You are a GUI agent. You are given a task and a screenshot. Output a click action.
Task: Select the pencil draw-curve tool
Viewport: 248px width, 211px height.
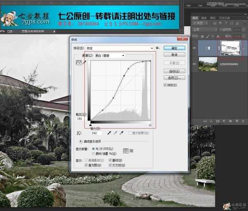pos(85,62)
